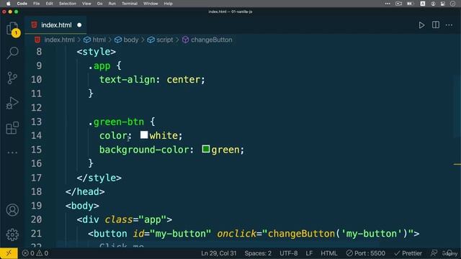This screenshot has width=461, height=259.
Task: Click Port : 5500 Live Server status
Action: (365, 253)
